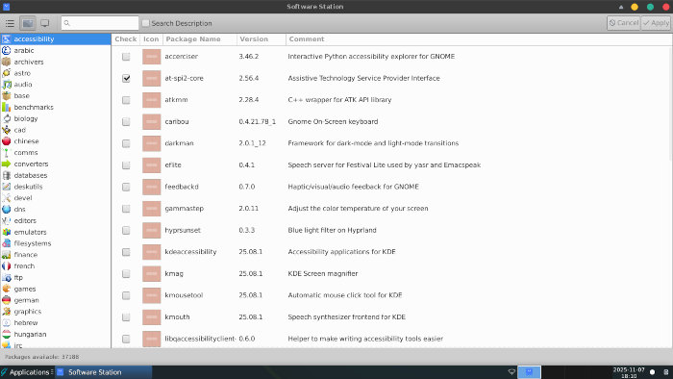673x379 pixels.
Task: Sort by the Version column header
Action: (261, 39)
